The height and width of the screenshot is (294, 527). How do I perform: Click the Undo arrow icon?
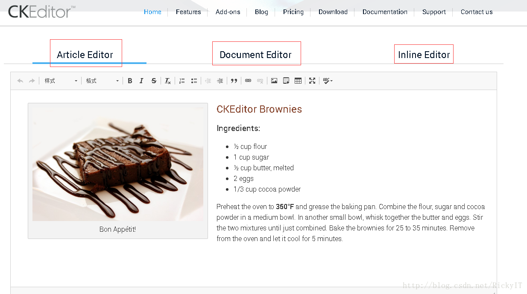[20, 81]
